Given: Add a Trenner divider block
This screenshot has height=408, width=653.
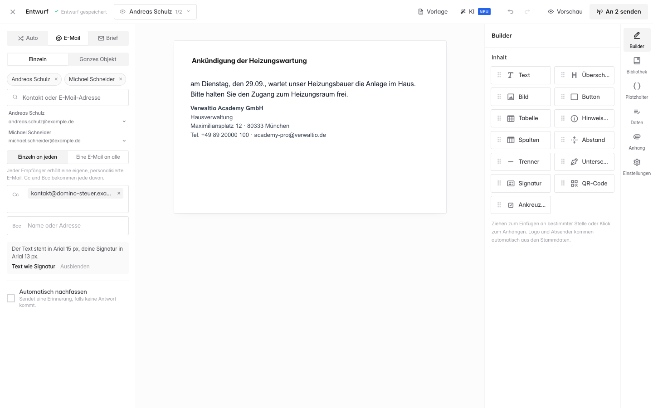Looking at the screenshot, I should 521,162.
